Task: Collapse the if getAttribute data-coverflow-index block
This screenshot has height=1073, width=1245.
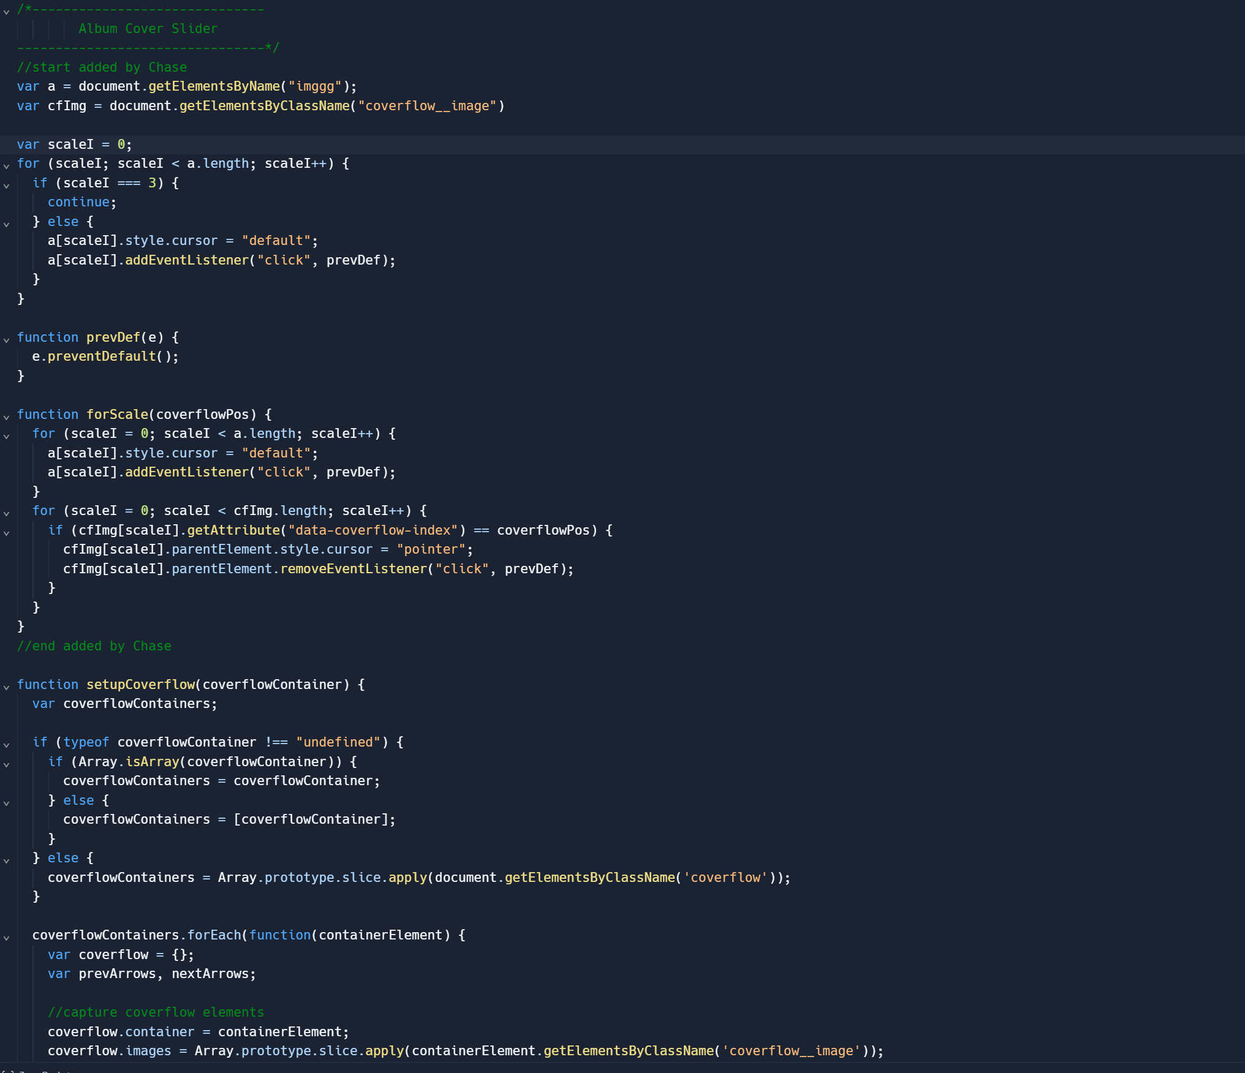Action: coord(6,532)
